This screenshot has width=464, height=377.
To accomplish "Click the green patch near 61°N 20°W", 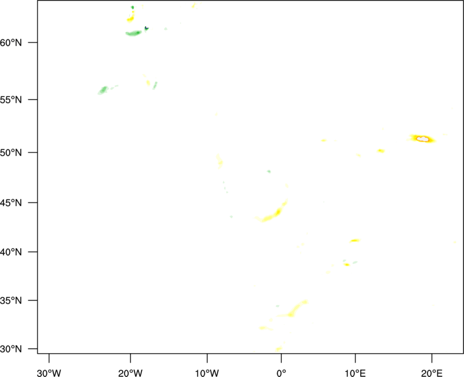I will coord(133,33).
